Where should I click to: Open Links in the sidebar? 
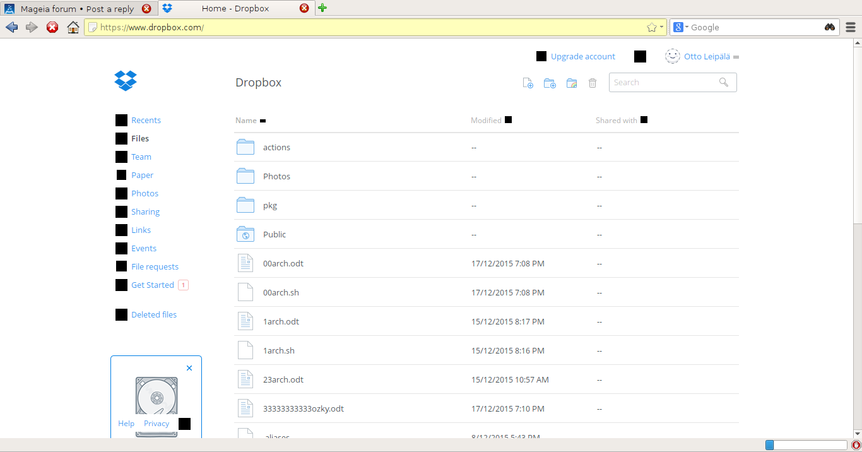tap(141, 230)
